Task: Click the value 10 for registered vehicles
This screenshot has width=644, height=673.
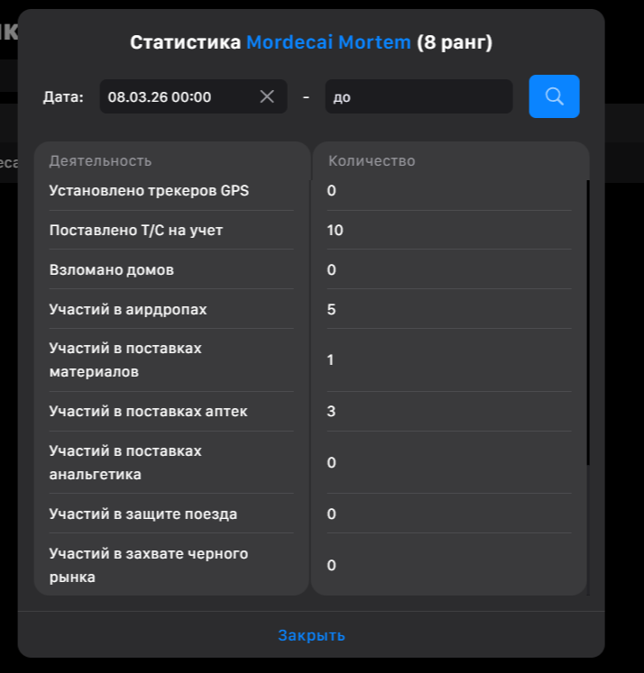Action: [336, 231]
